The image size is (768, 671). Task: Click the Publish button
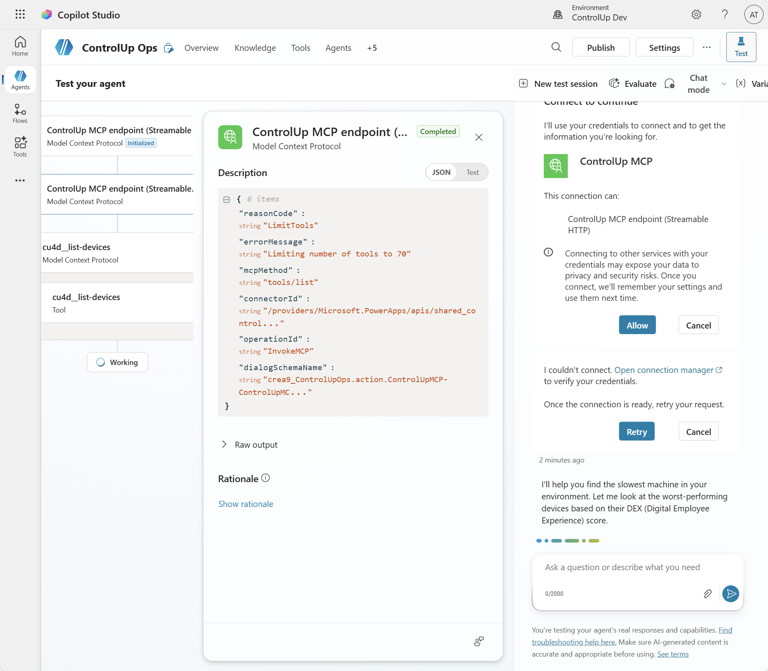pyautogui.click(x=601, y=48)
